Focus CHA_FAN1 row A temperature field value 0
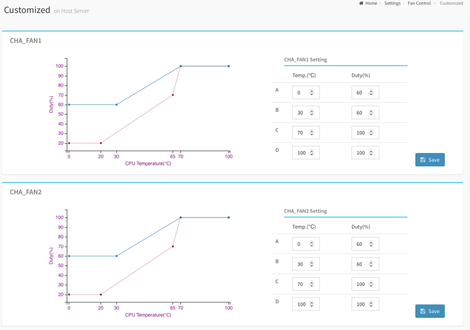The height and width of the screenshot is (330, 470). pos(306,92)
